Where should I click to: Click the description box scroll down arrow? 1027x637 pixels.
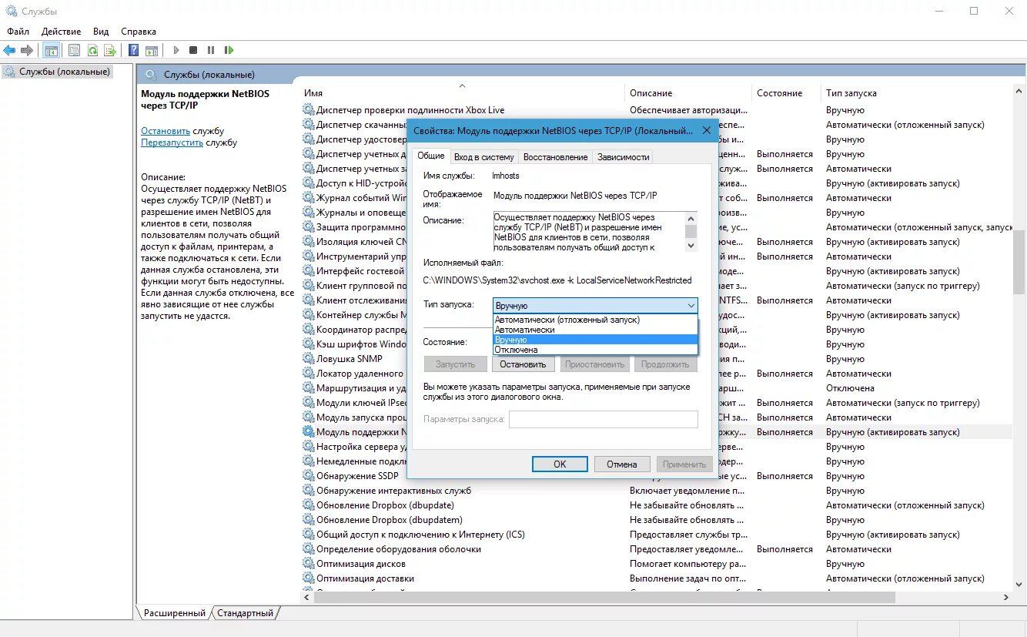(691, 245)
